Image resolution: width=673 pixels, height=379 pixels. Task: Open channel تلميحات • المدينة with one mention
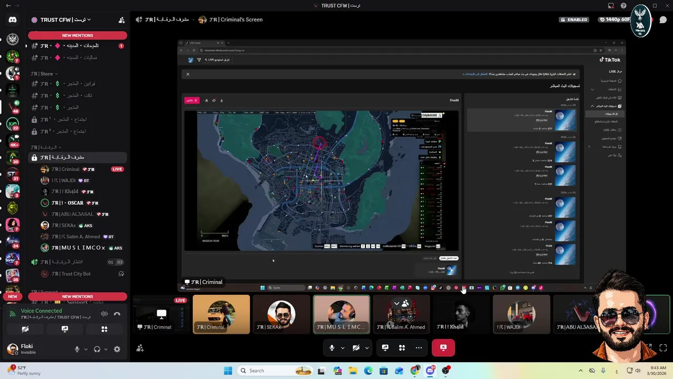77,46
